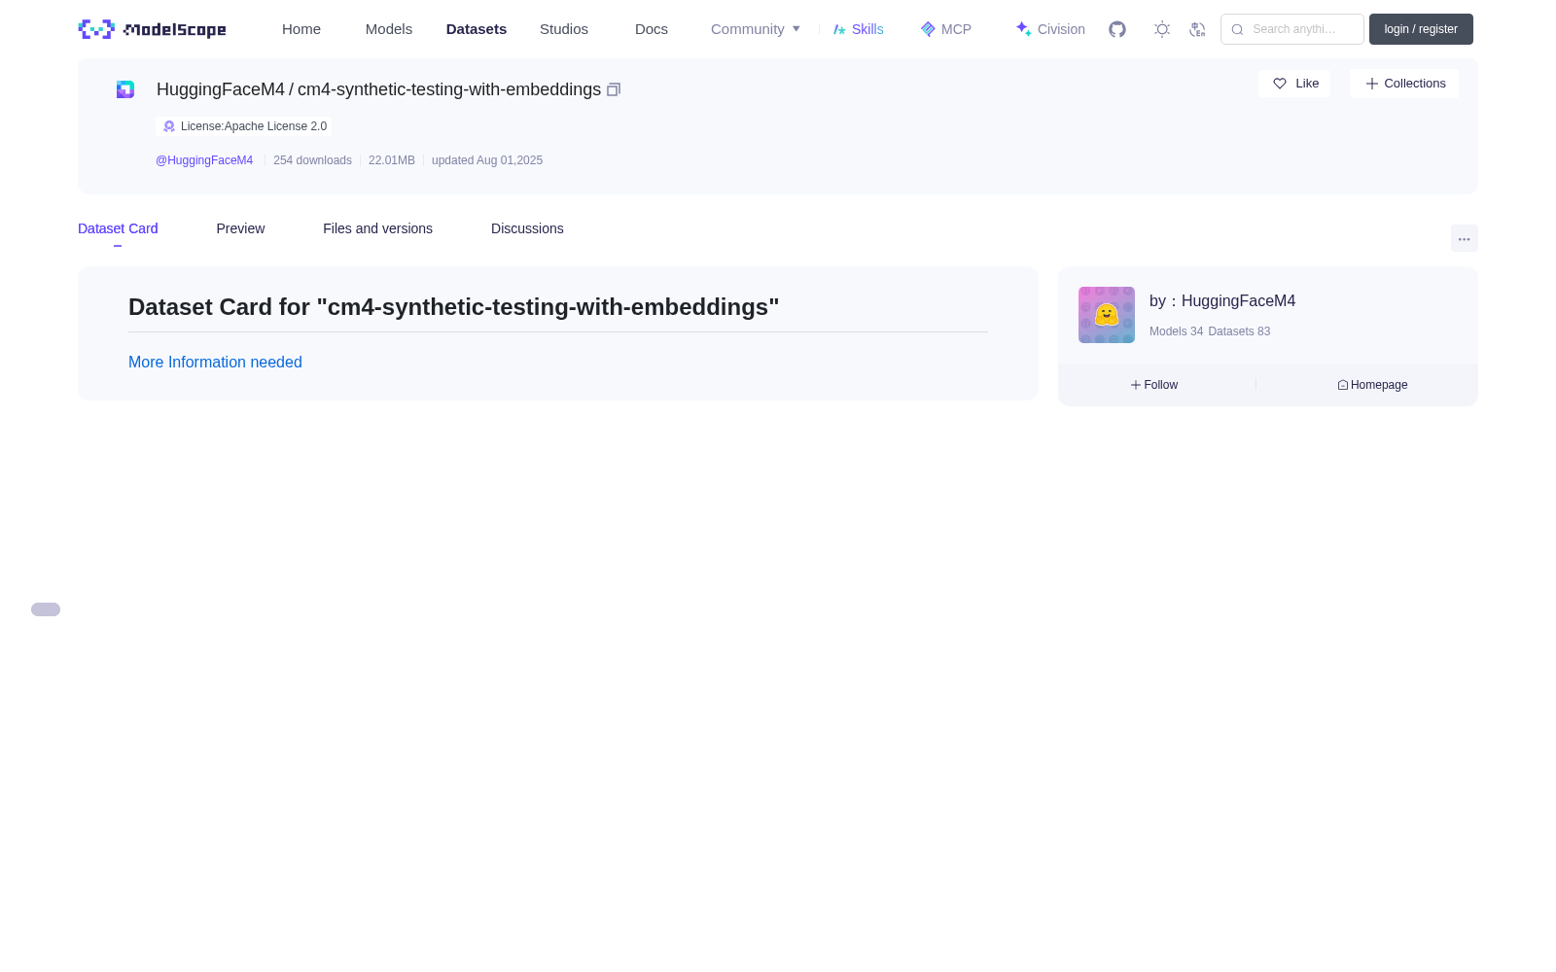Toggle the light/dark theme sun icon
1556x972 pixels.
tap(1162, 29)
